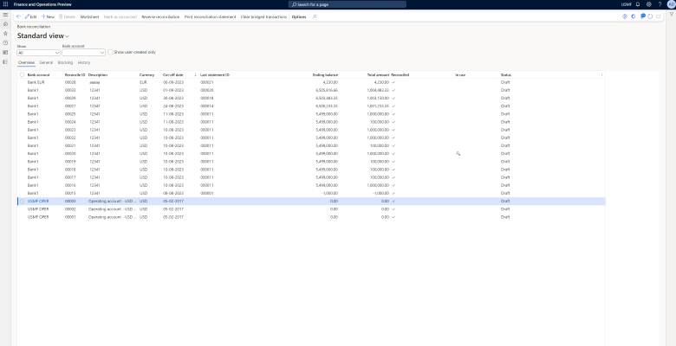
Task: Expand the navigation pane hamburger icon
Action: click(5, 15)
